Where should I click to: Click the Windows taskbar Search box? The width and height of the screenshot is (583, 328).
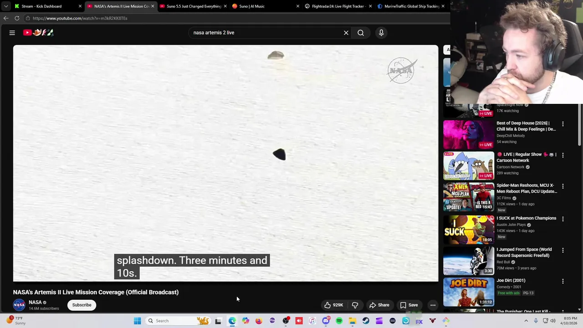tap(179, 321)
